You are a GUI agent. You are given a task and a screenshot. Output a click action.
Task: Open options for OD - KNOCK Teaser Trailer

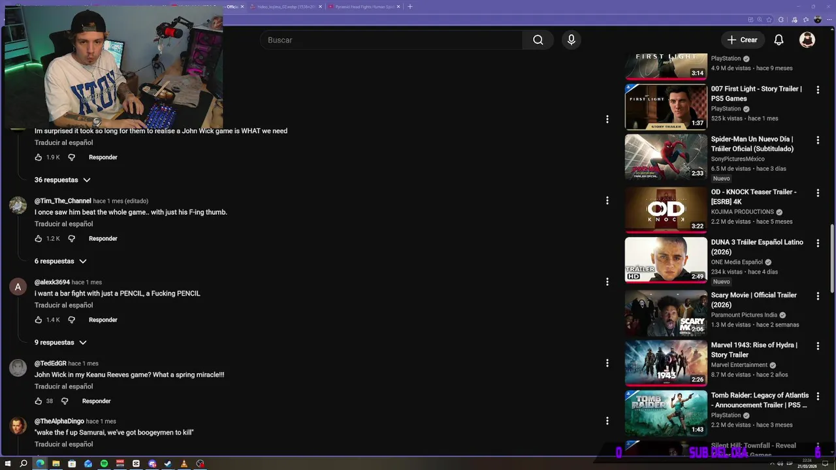818,193
